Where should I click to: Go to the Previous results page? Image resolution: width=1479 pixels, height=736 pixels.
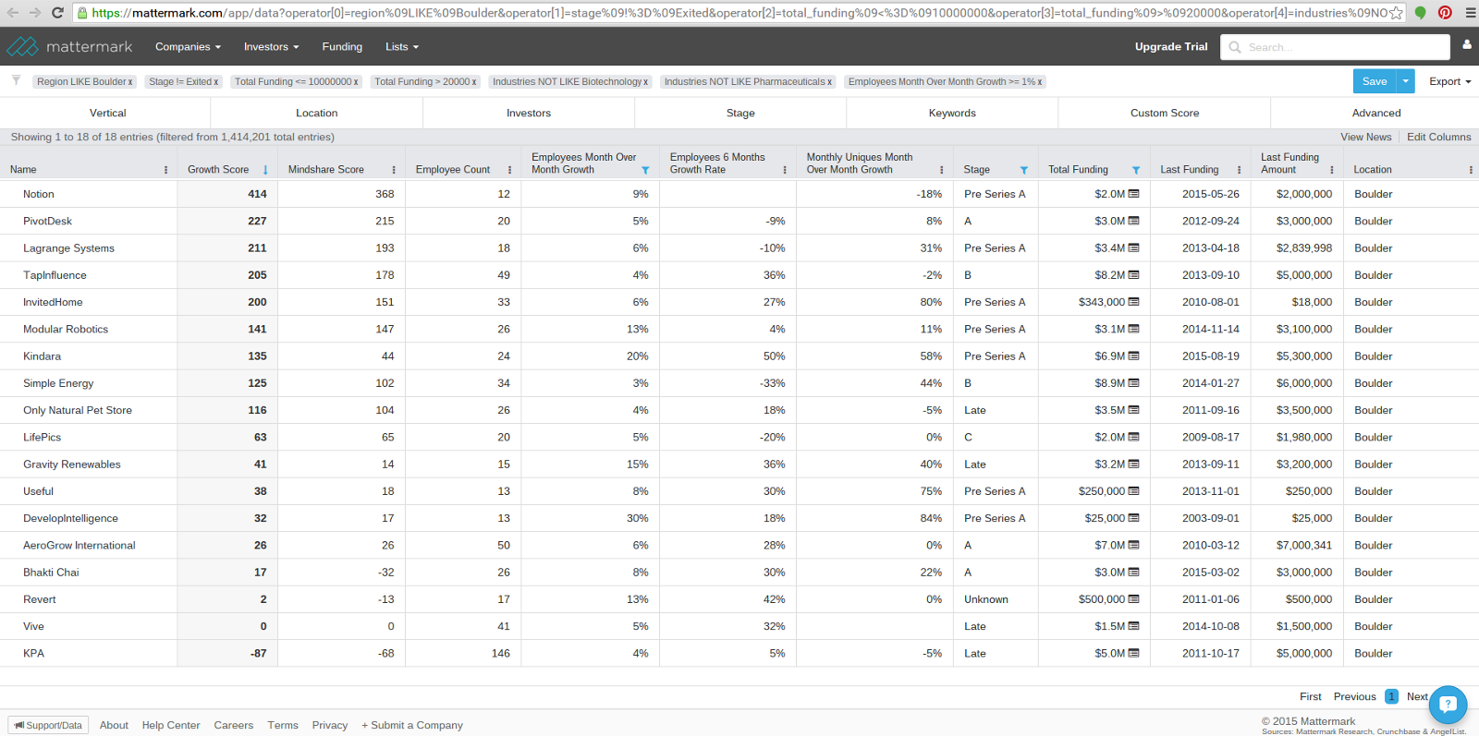tap(1355, 696)
